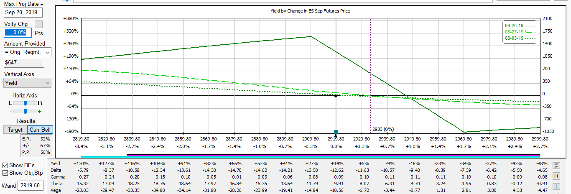571x194 pixels.
Task: Click the $547 amount field
Action: 23,62
